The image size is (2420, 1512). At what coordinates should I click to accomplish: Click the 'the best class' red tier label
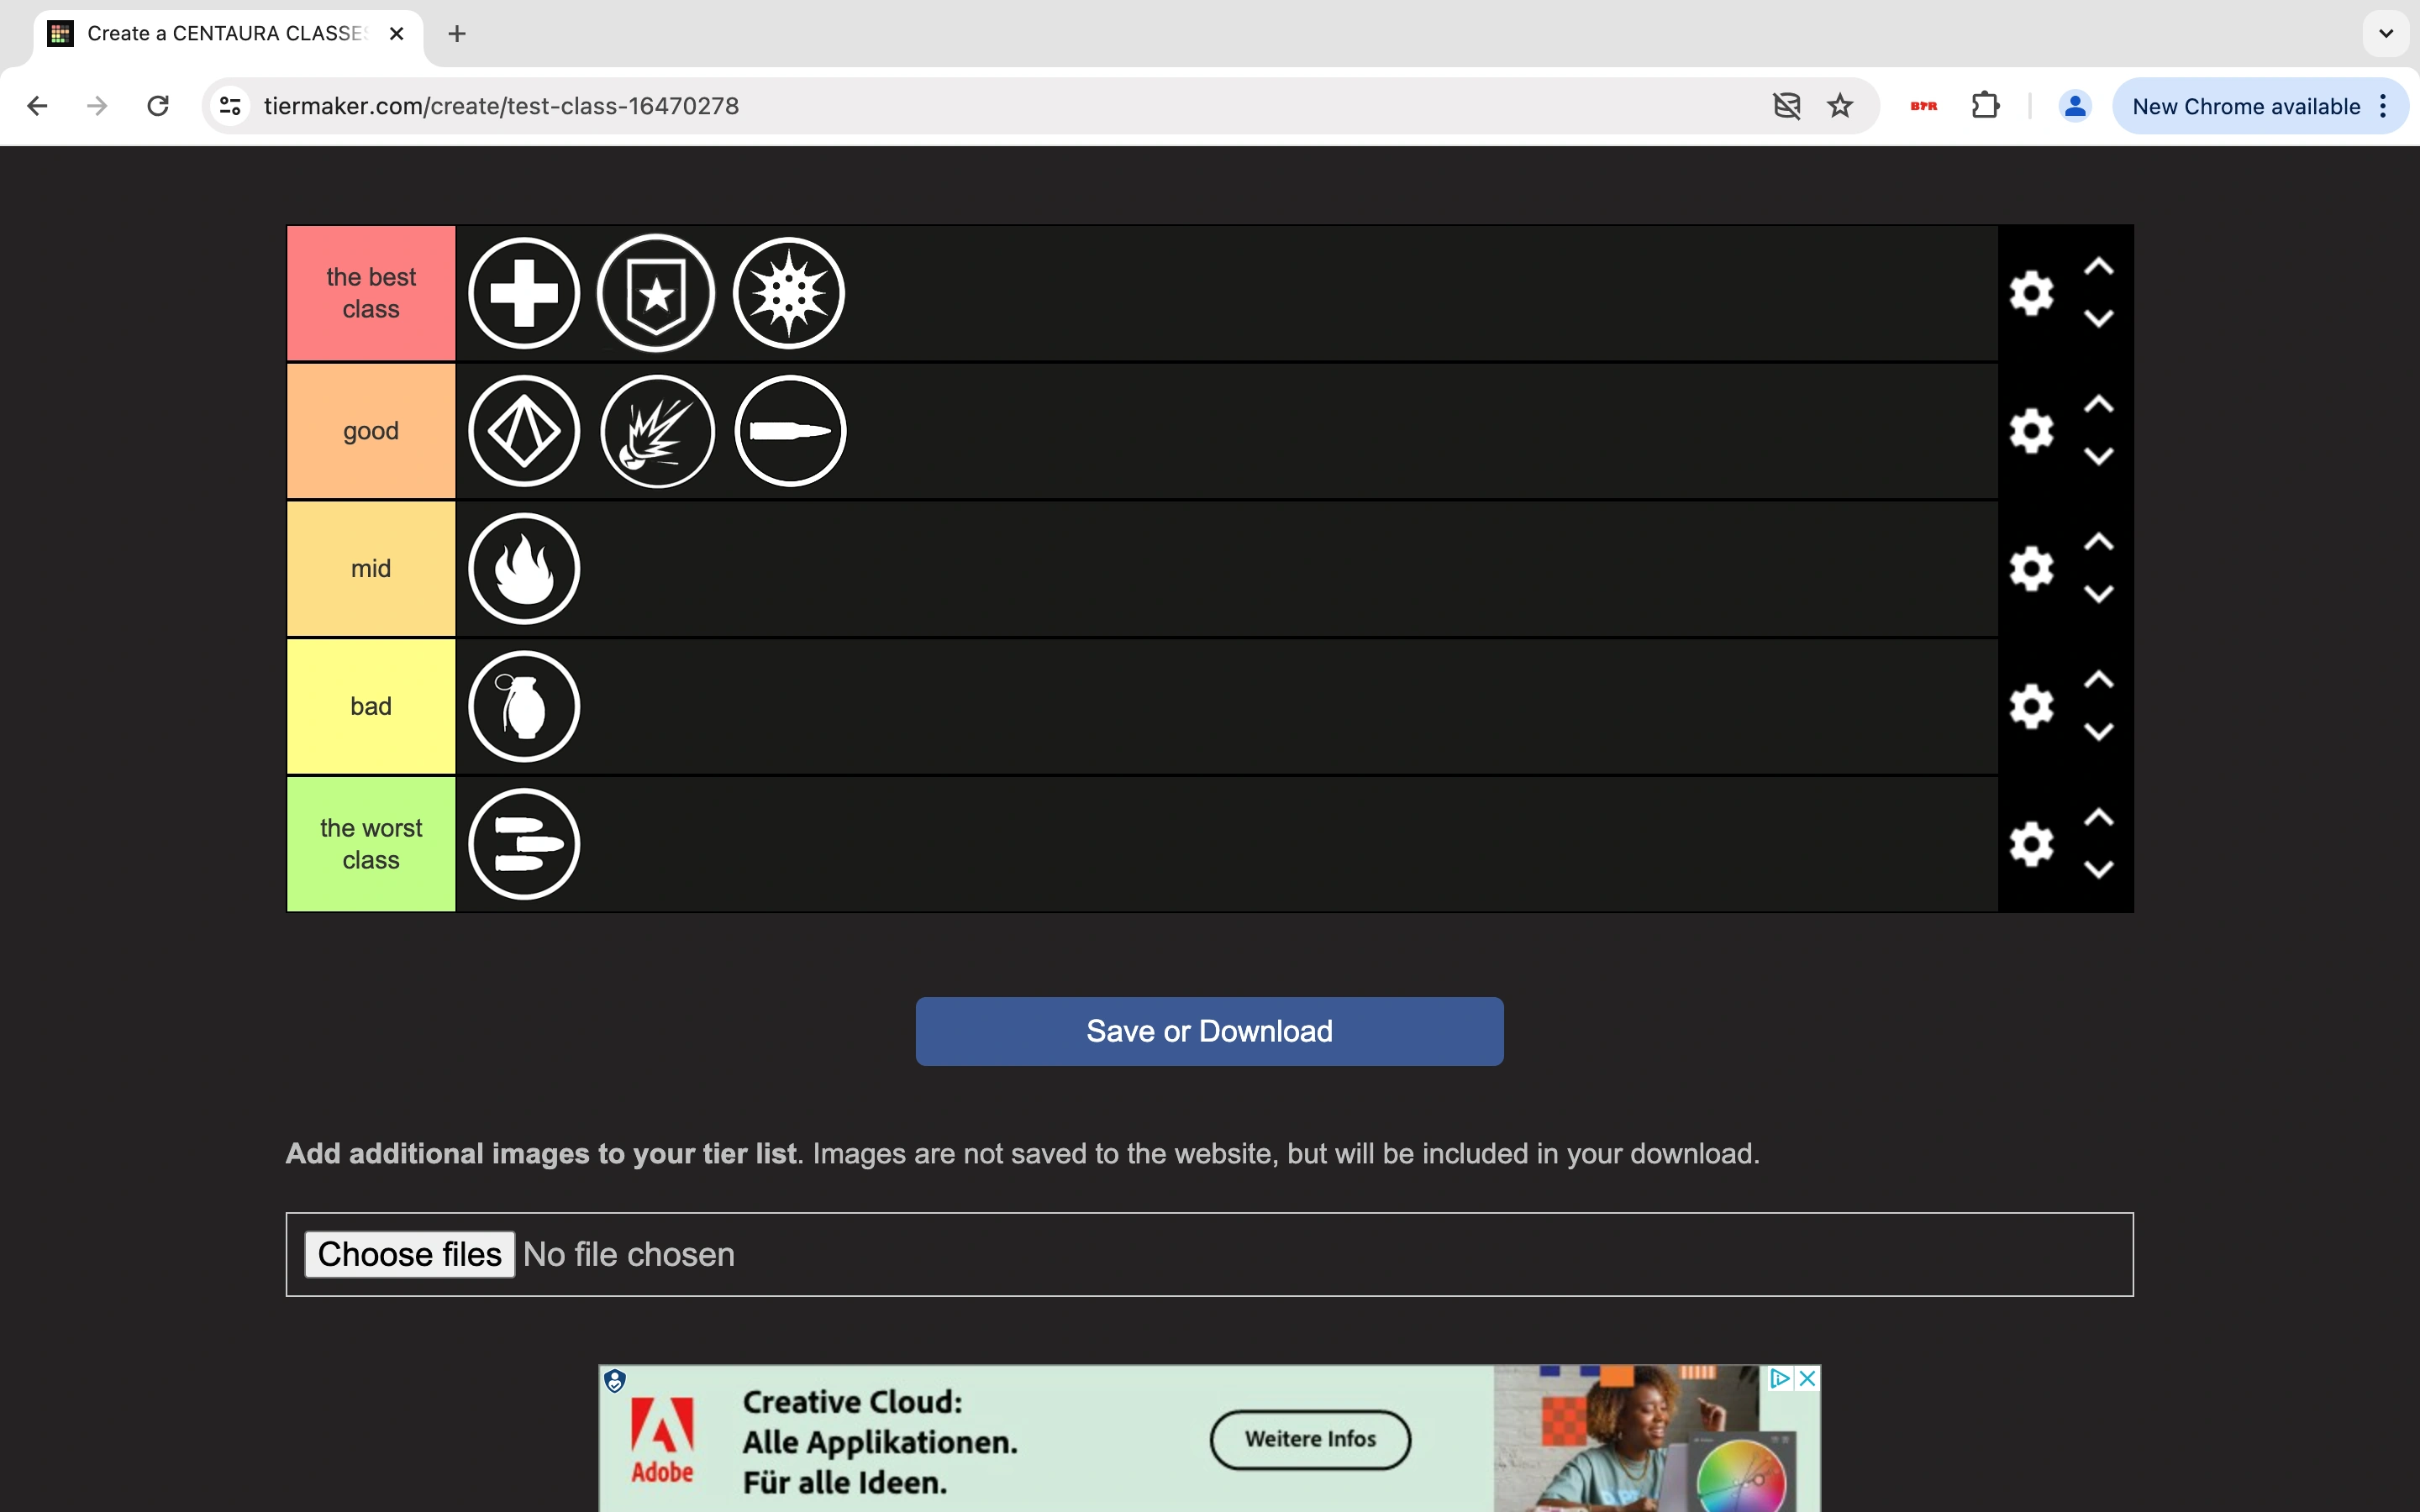(x=371, y=293)
